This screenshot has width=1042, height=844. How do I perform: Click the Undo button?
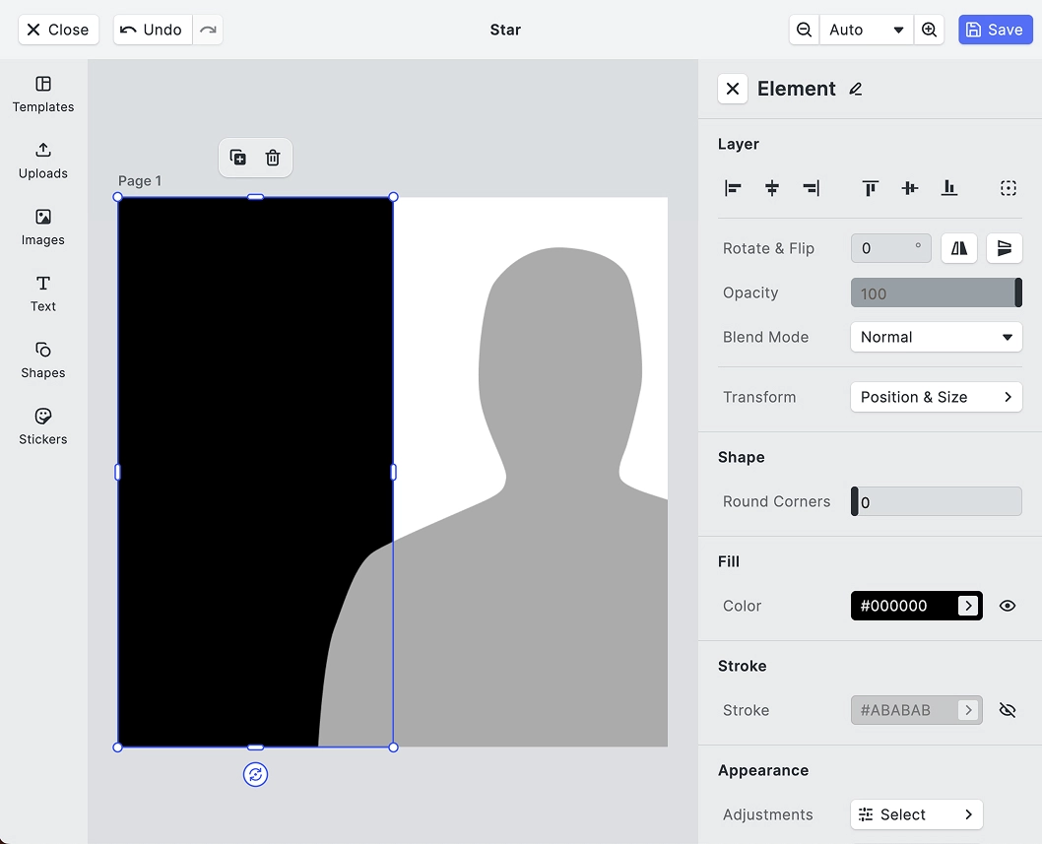tap(152, 30)
